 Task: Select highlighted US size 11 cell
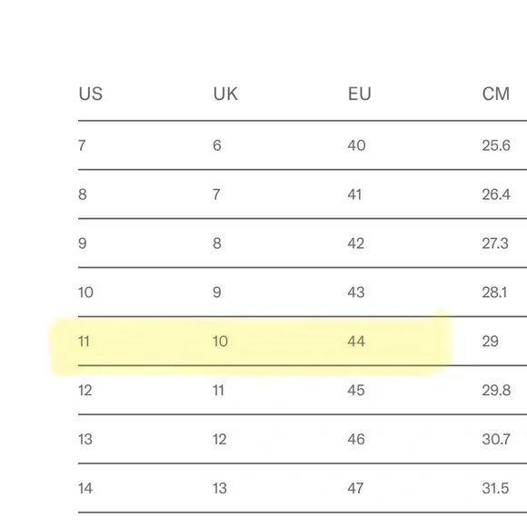(84, 342)
